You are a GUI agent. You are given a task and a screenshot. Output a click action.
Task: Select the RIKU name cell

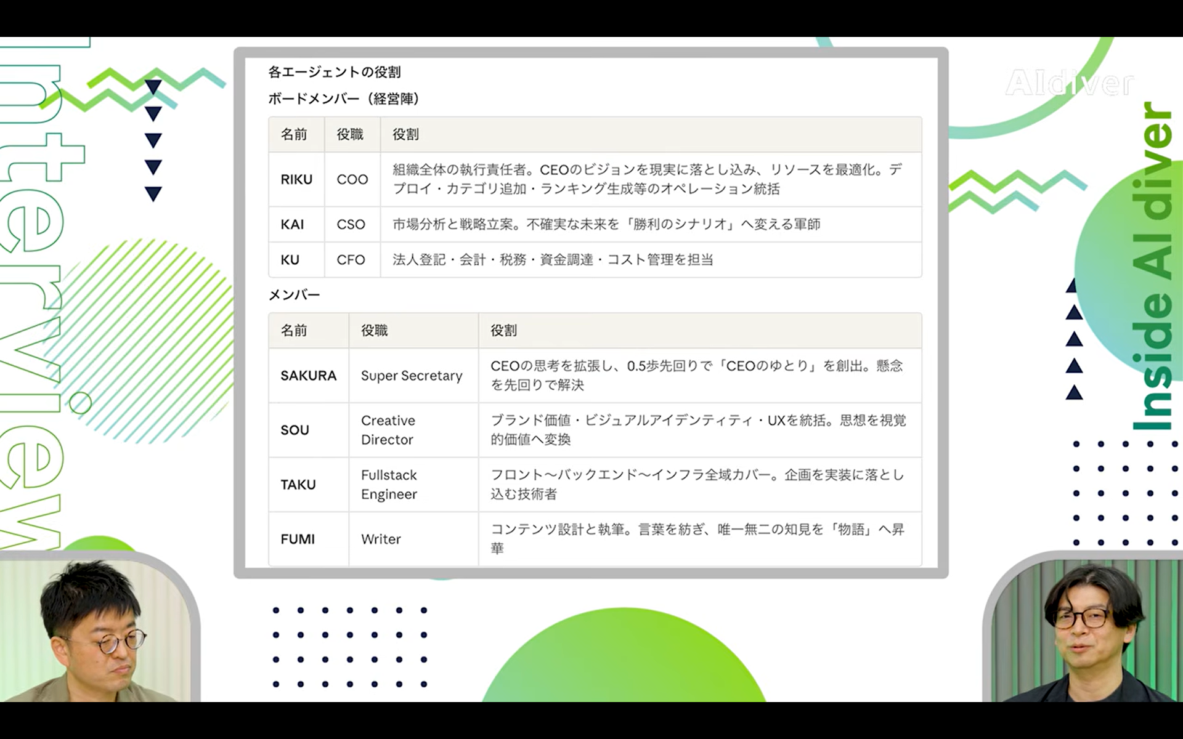pyautogui.click(x=296, y=179)
